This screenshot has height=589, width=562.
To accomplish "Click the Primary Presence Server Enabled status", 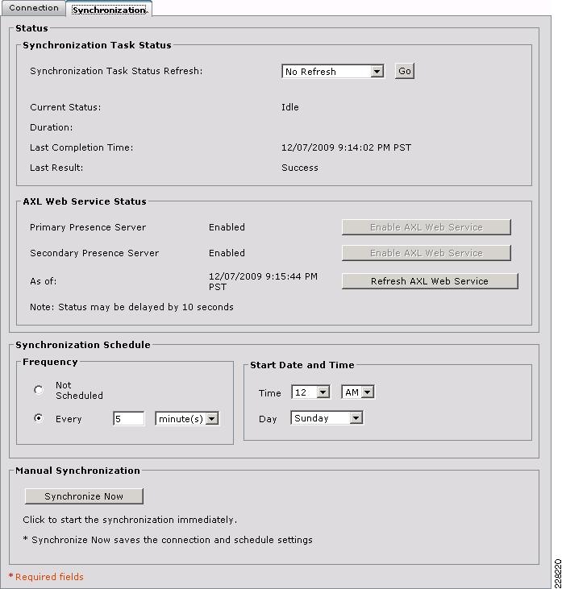I will pos(227,227).
